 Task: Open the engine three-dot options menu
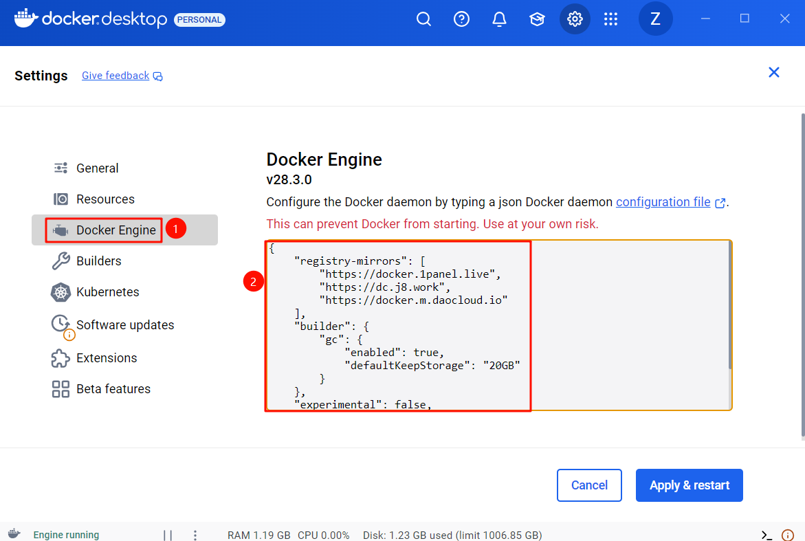click(195, 535)
